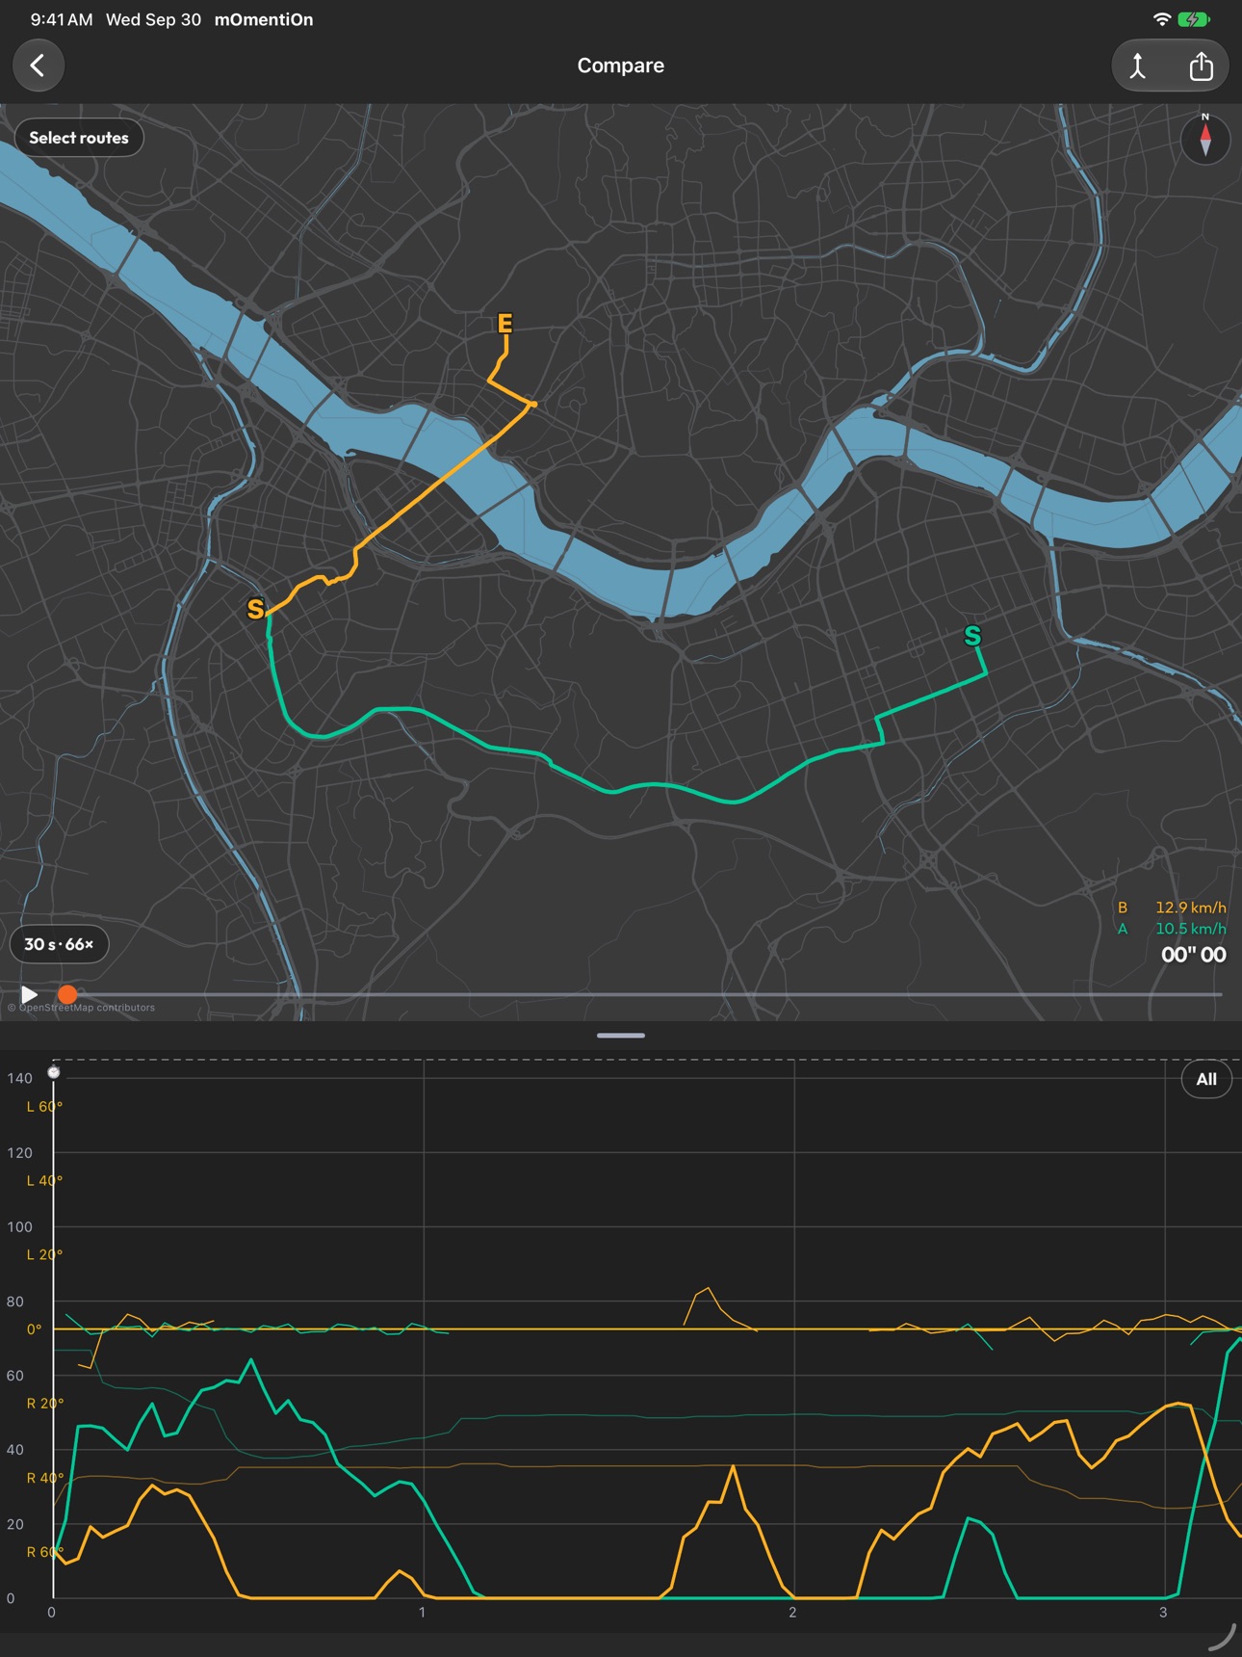1242x1657 pixels.
Task: Open the share sheet icon
Action: (x=1201, y=66)
